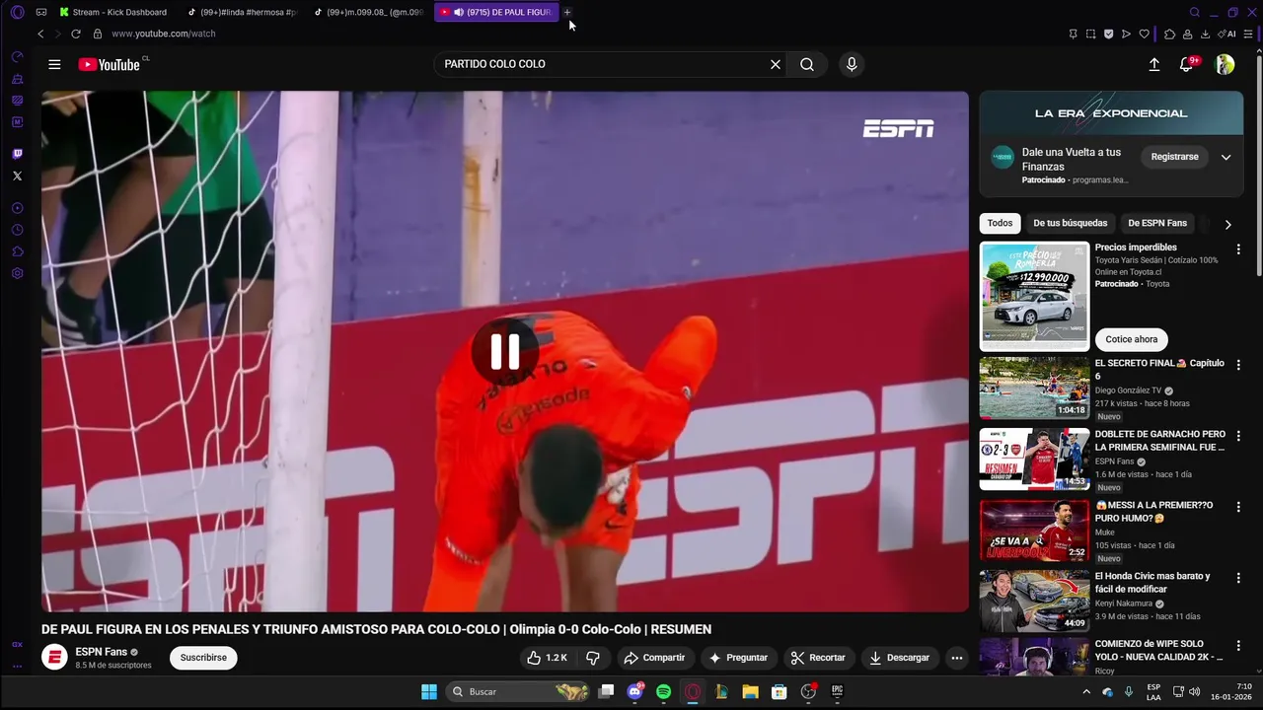1263x710 pixels.
Task: Reload the current page
Action: click(x=75, y=34)
